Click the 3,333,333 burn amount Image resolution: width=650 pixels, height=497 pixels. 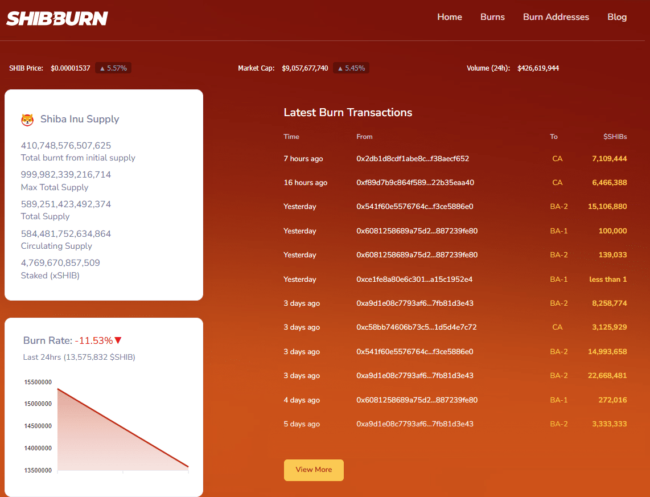pyautogui.click(x=610, y=424)
